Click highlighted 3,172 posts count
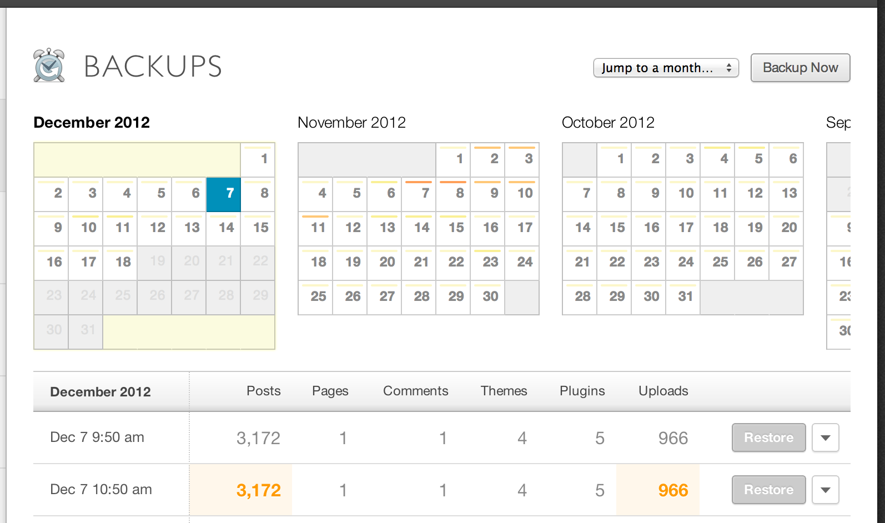The height and width of the screenshot is (523, 885). tap(258, 490)
